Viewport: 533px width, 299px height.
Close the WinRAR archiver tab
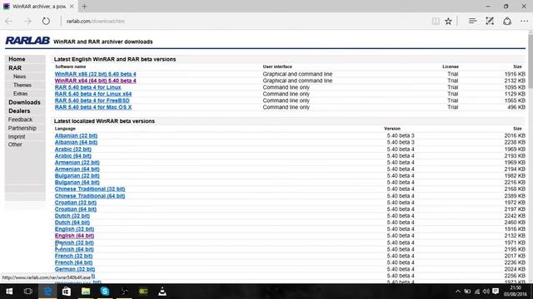[72, 6]
